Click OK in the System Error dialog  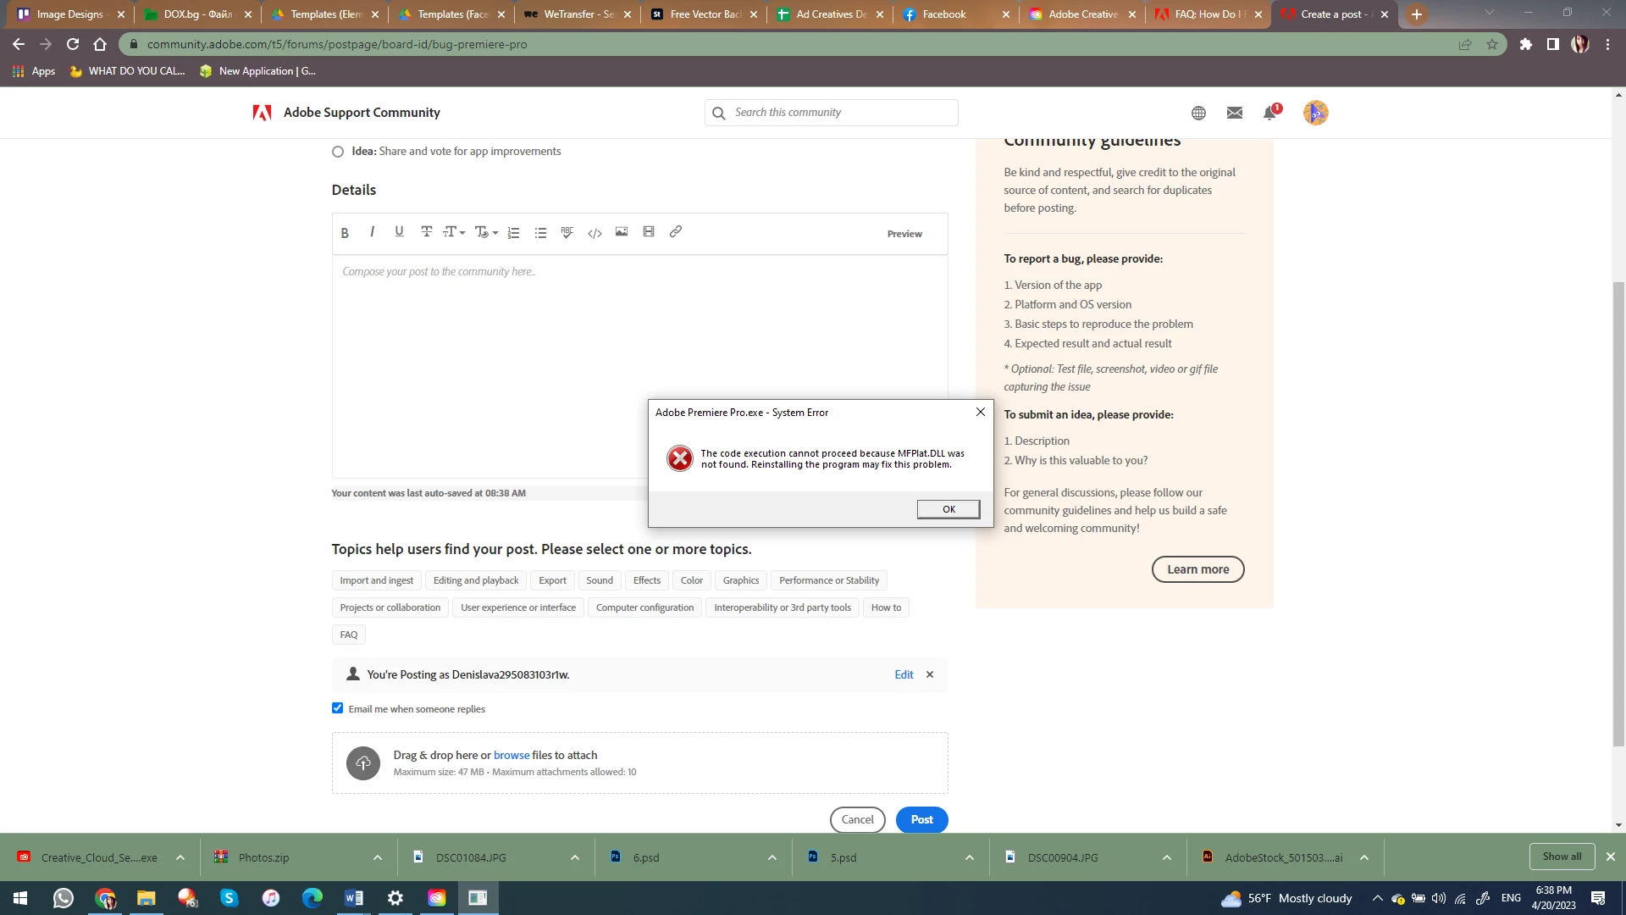point(948,509)
